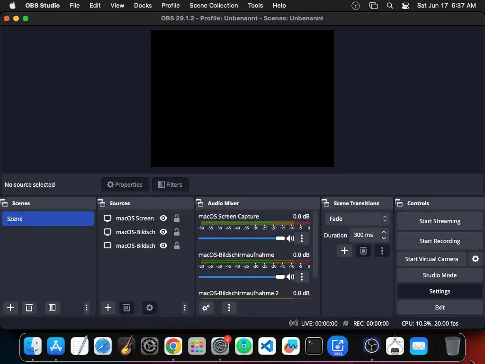Open Visual Studio Code from the Dock
Screen dimensions: 485x364
pos(267,346)
